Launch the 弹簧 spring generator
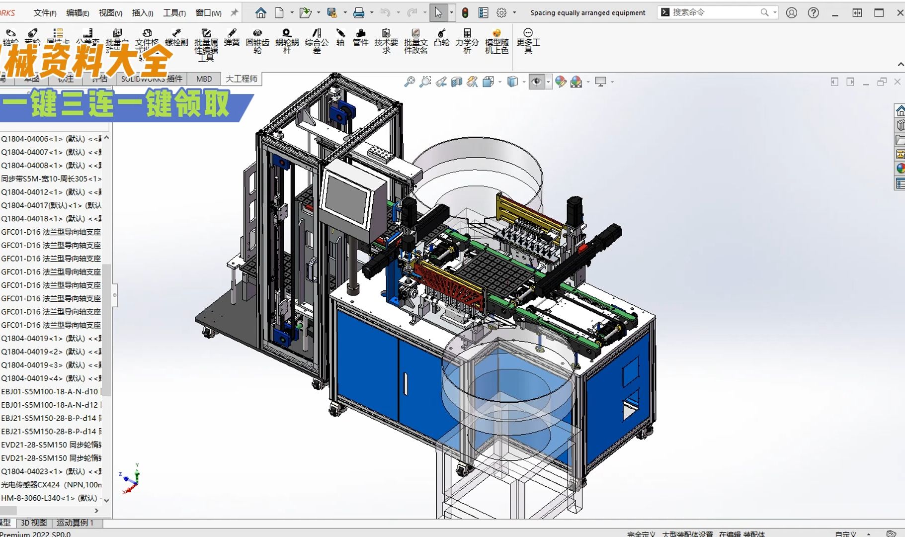905x537 pixels. coord(232,38)
